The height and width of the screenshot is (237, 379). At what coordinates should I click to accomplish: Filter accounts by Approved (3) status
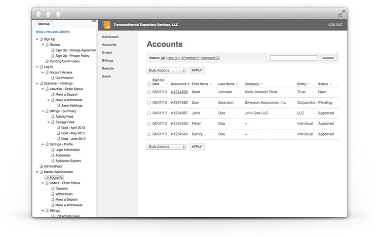coord(210,58)
